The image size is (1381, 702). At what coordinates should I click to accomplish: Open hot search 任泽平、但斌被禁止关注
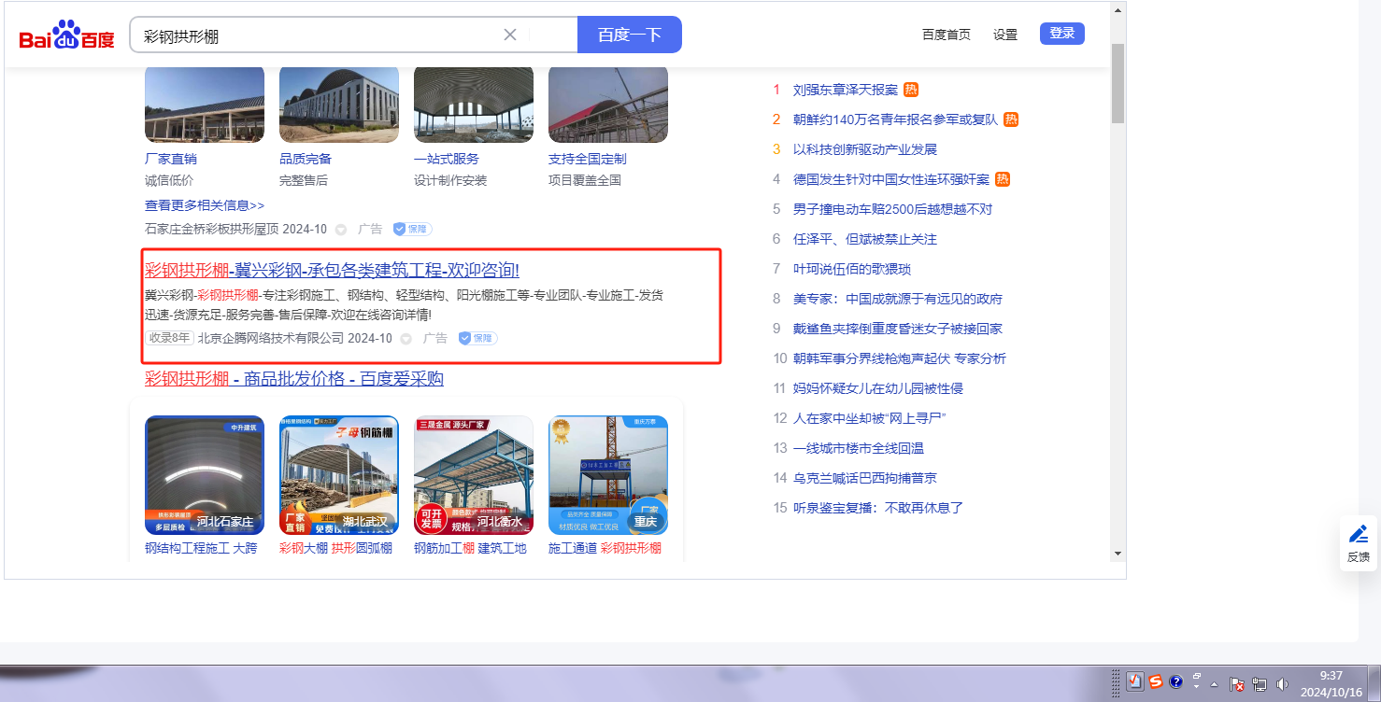(x=864, y=239)
